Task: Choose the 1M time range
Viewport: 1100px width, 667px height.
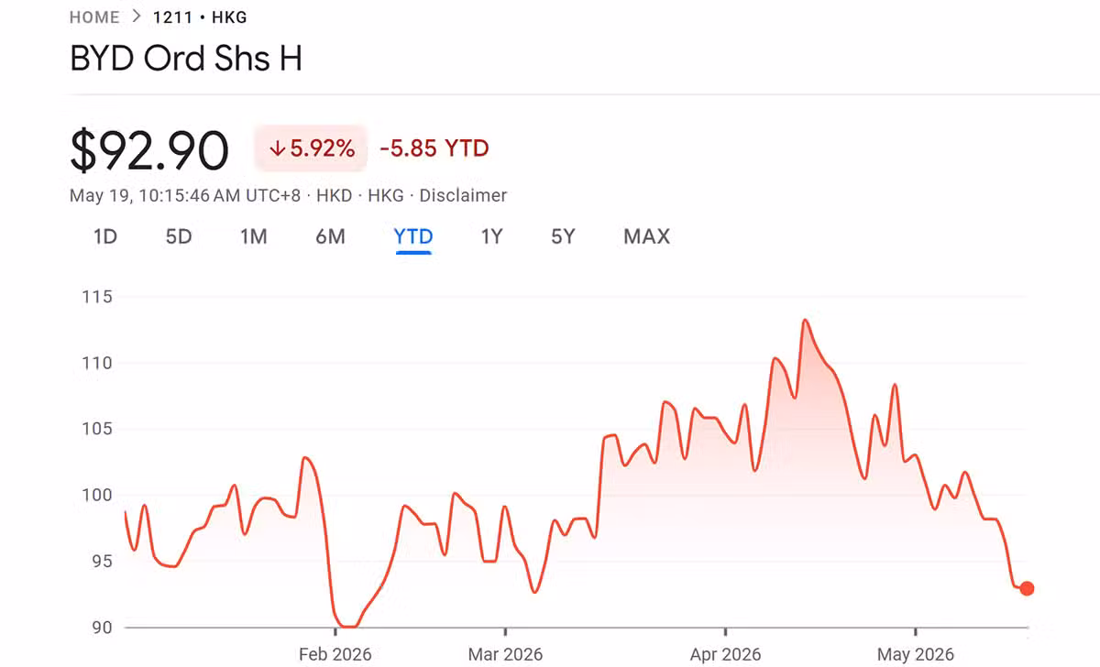Action: coord(254,236)
